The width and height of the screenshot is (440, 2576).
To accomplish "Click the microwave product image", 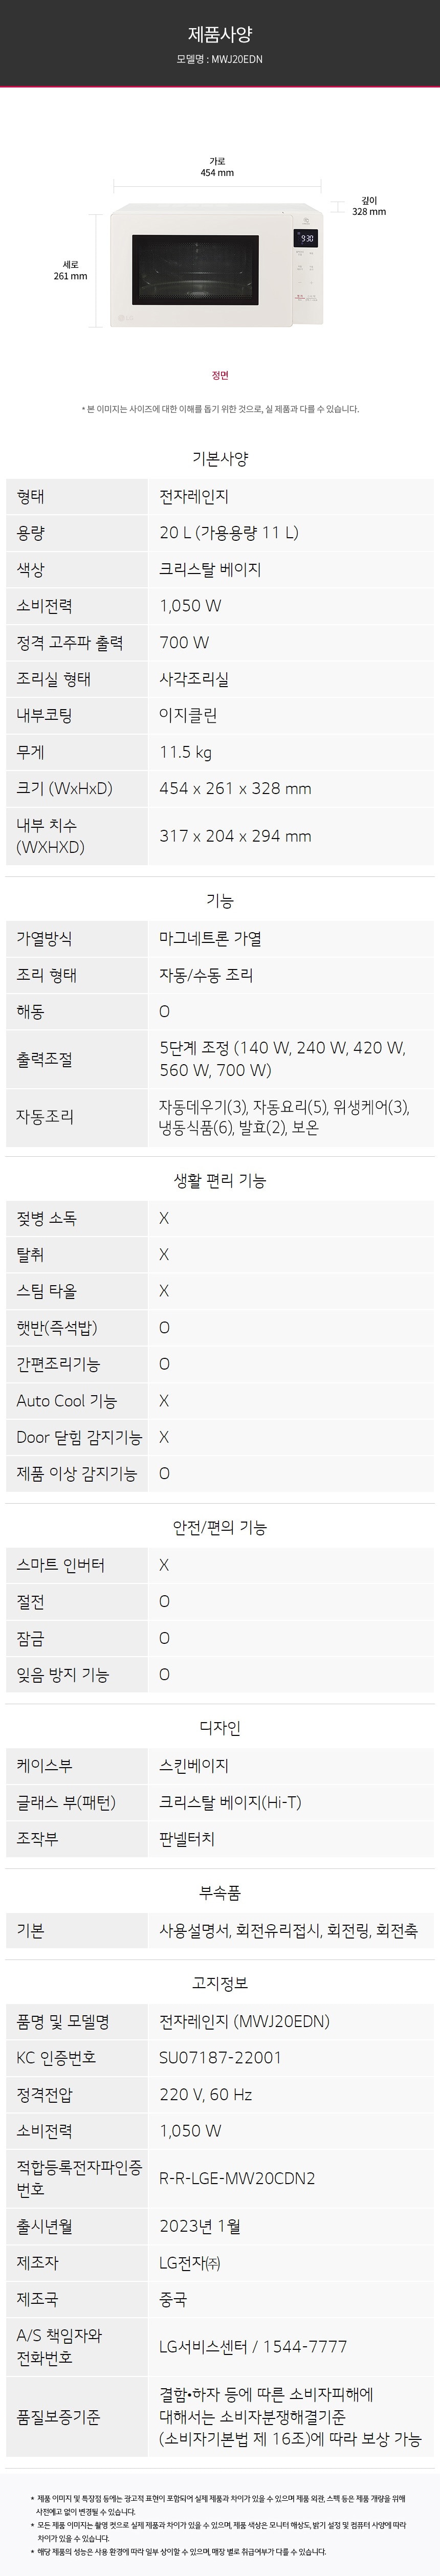I will pos(218,265).
